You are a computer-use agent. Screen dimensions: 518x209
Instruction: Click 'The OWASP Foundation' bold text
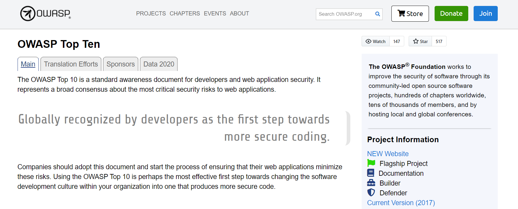click(407, 66)
